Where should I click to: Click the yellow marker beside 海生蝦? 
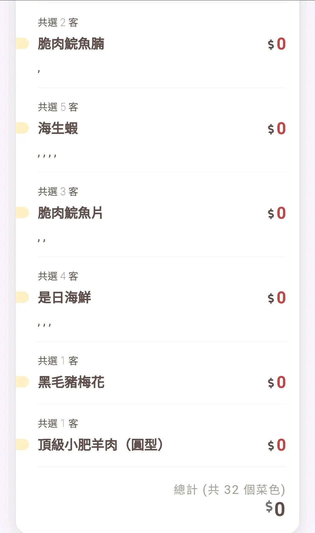pos(22,128)
